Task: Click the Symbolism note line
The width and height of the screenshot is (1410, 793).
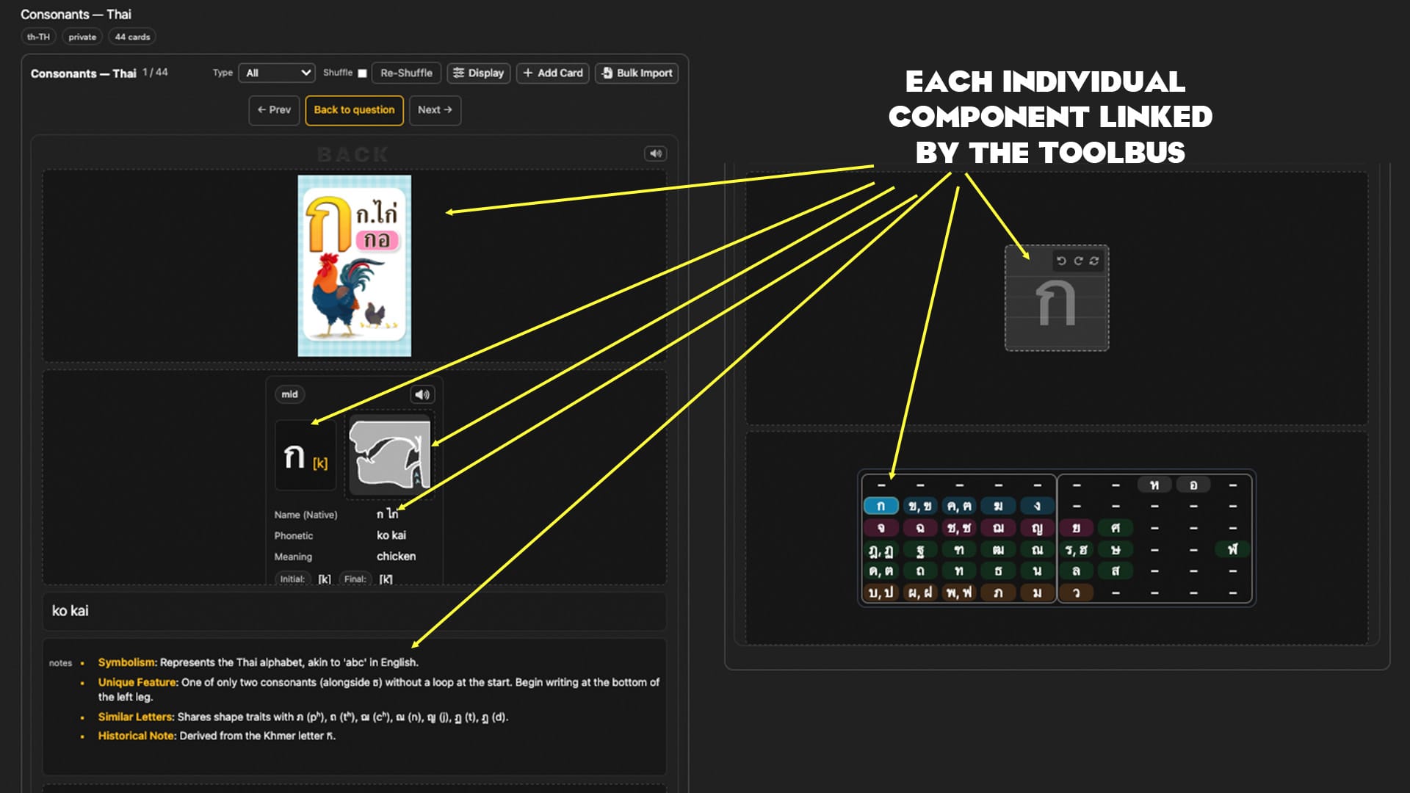Action: (x=258, y=662)
